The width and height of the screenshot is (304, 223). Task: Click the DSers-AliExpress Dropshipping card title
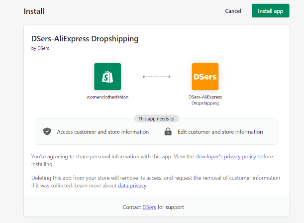click(85, 38)
